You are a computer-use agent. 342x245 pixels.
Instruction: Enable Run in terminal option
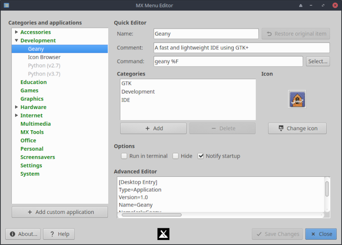[x=124, y=156]
